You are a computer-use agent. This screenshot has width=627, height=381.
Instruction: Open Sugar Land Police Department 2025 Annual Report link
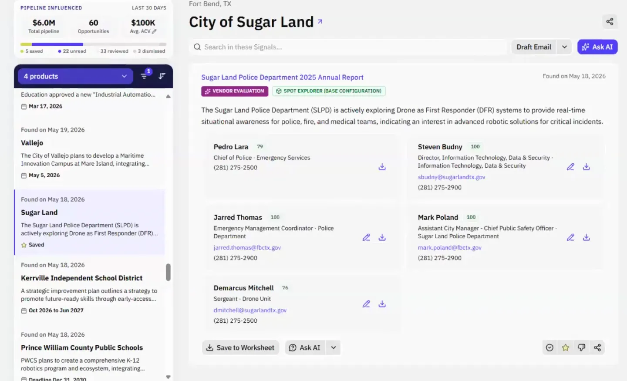point(282,77)
